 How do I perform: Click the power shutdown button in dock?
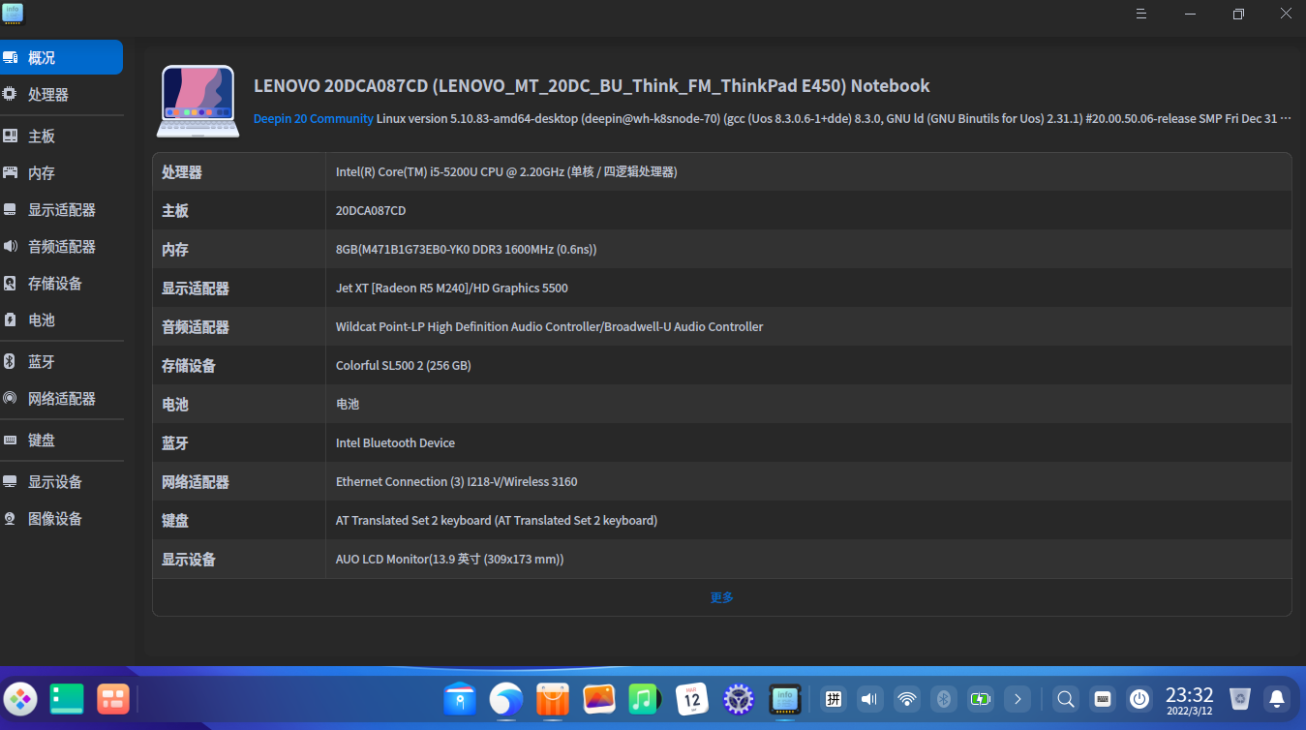pyautogui.click(x=1139, y=698)
